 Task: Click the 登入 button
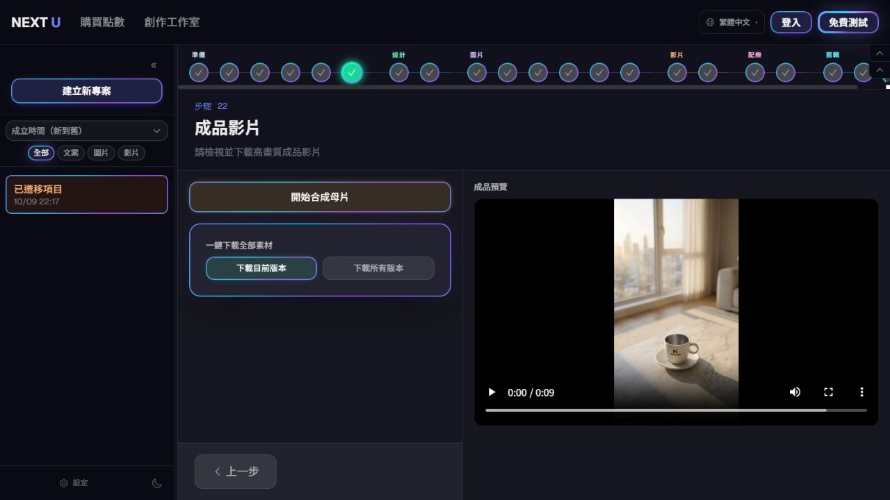(x=791, y=22)
